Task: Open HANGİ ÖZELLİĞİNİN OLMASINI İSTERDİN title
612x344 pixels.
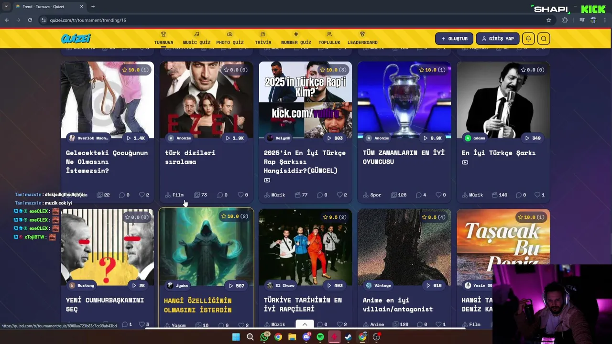Action: click(x=197, y=305)
